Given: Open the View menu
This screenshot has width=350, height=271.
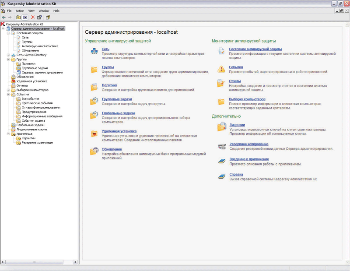Looking at the screenshot, I should pos(31,11).
